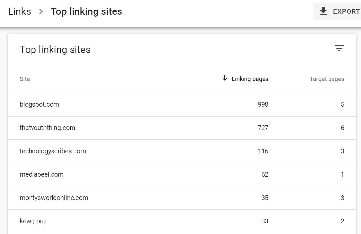This screenshot has height=234, width=361.
Task: Click the 998 linking pages value
Action: [263, 105]
